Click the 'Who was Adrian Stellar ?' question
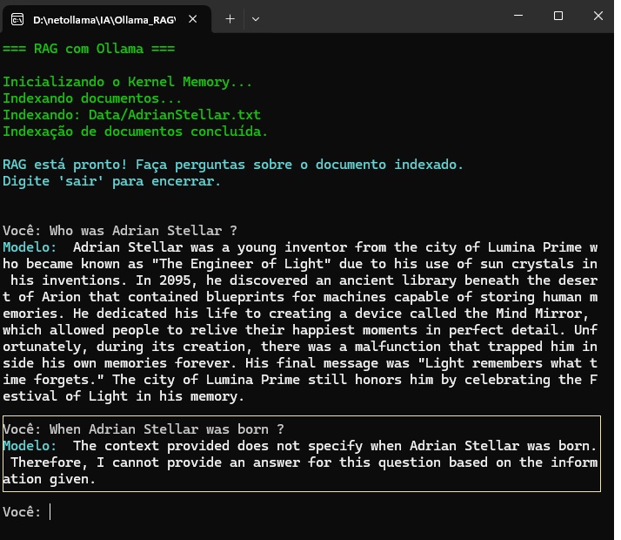Image resolution: width=621 pixels, height=540 pixels. pos(144,231)
